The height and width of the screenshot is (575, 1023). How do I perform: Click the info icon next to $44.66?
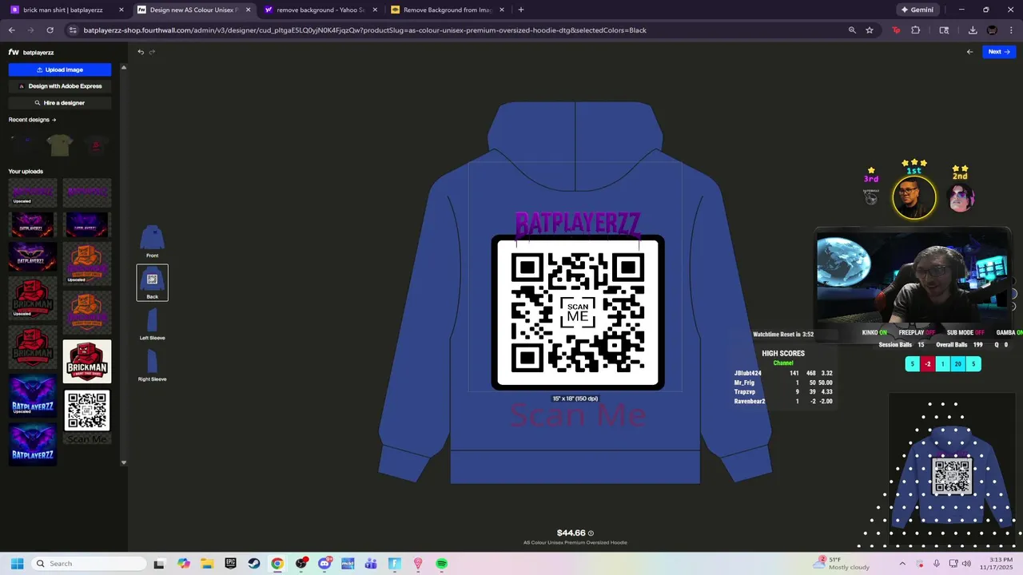(591, 533)
